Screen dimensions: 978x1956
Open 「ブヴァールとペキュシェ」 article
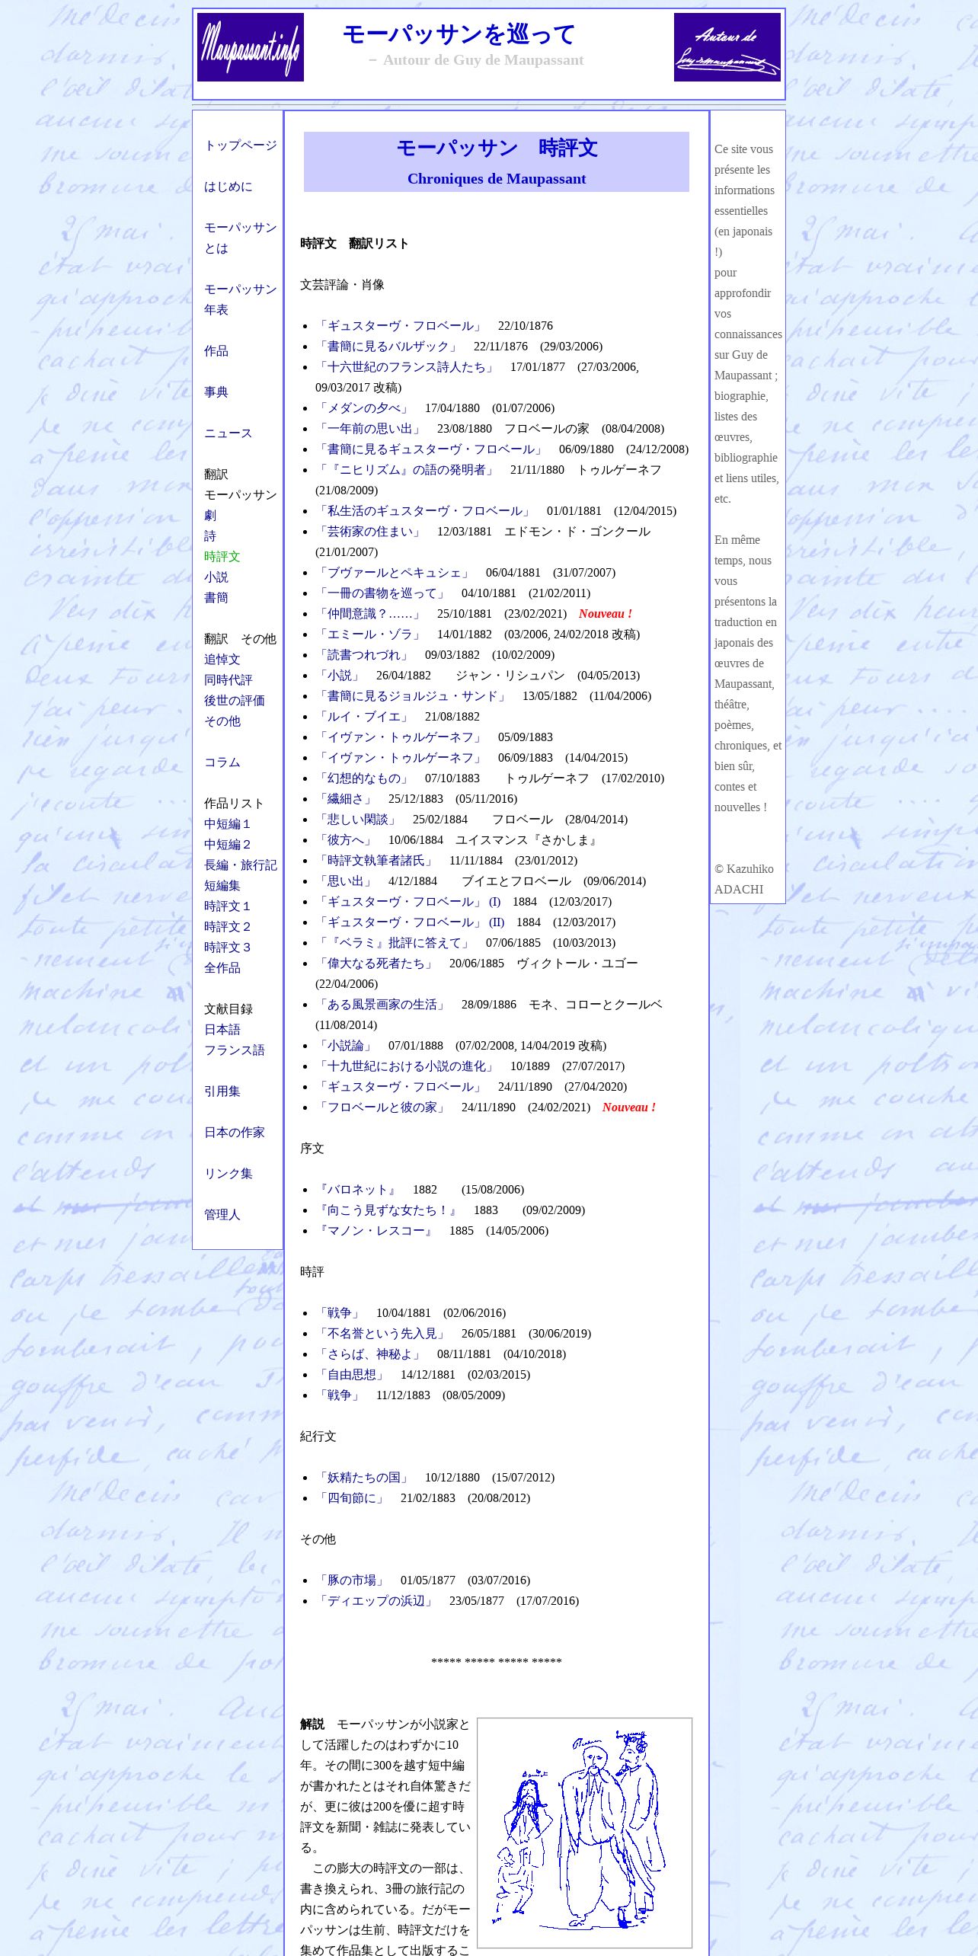pos(395,573)
